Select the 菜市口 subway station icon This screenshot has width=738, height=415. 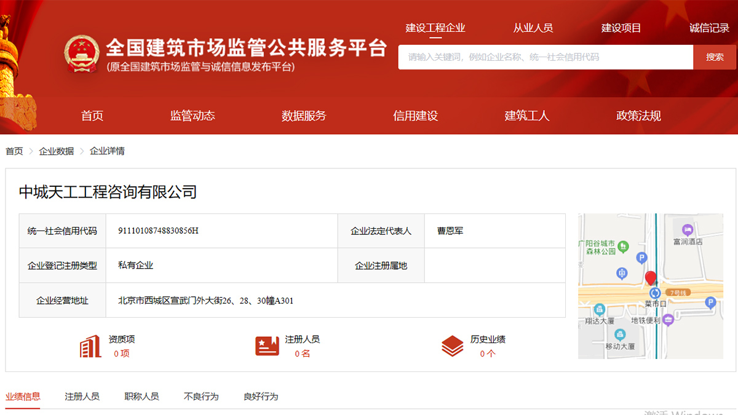click(655, 293)
